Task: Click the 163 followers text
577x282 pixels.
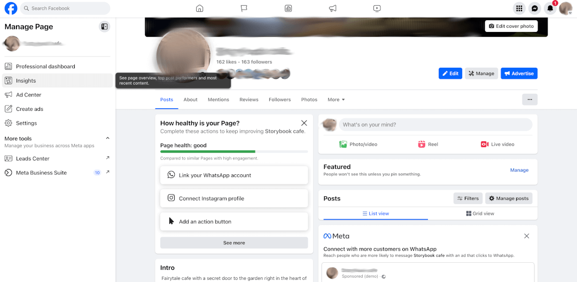Action: pos(257,62)
